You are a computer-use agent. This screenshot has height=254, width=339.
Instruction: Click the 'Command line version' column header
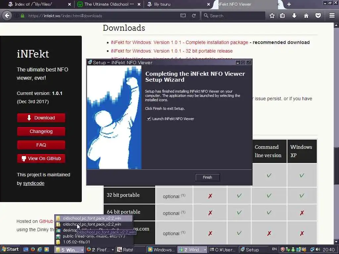click(269, 151)
